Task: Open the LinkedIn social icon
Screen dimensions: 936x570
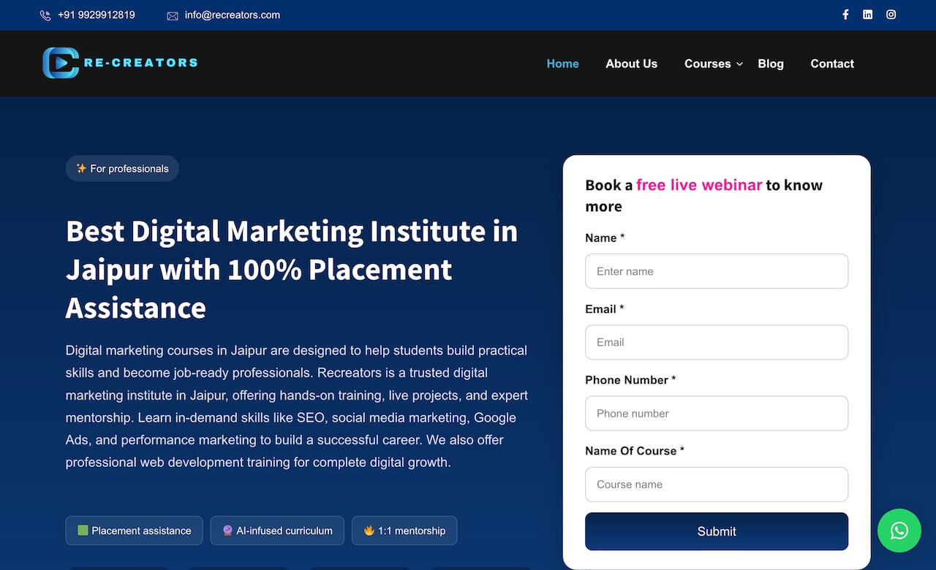Action: [x=867, y=15]
